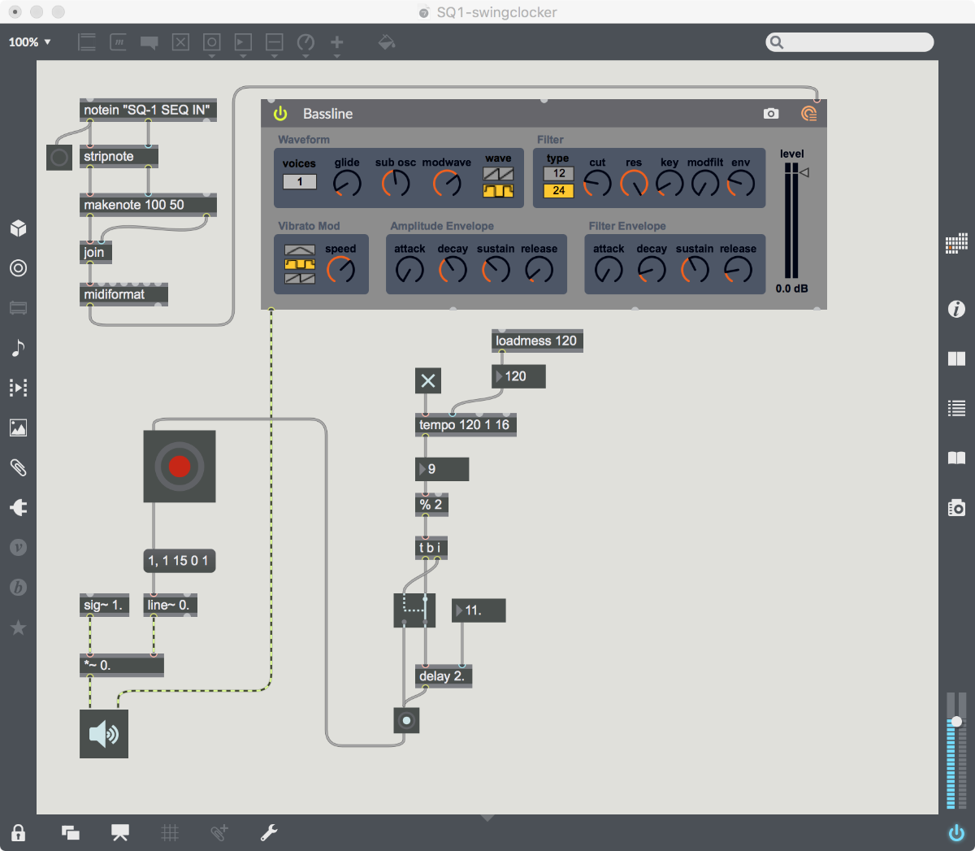Click the vibrato speed knob

point(341,270)
